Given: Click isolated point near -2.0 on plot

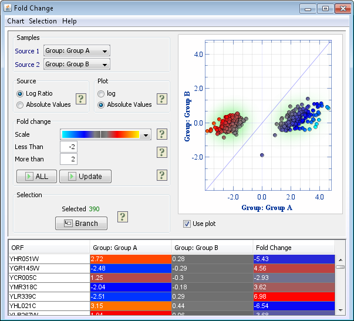Looking at the screenshot, I should 262,155.
